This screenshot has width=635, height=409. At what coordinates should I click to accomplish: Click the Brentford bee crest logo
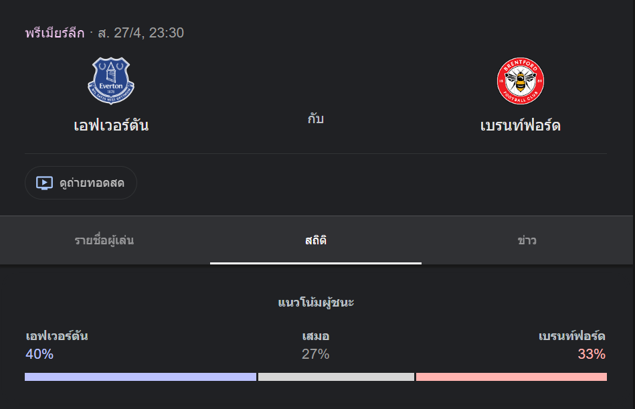[x=521, y=81]
